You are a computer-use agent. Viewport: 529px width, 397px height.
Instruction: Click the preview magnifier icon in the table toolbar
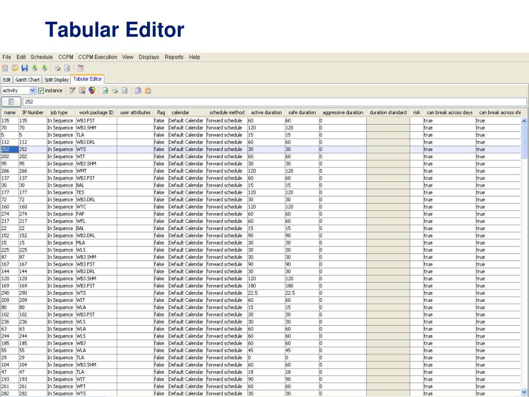[125, 90]
